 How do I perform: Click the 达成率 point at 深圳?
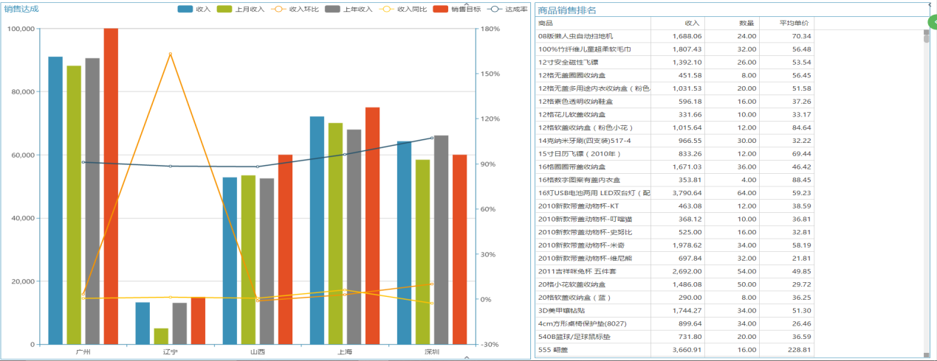432,138
